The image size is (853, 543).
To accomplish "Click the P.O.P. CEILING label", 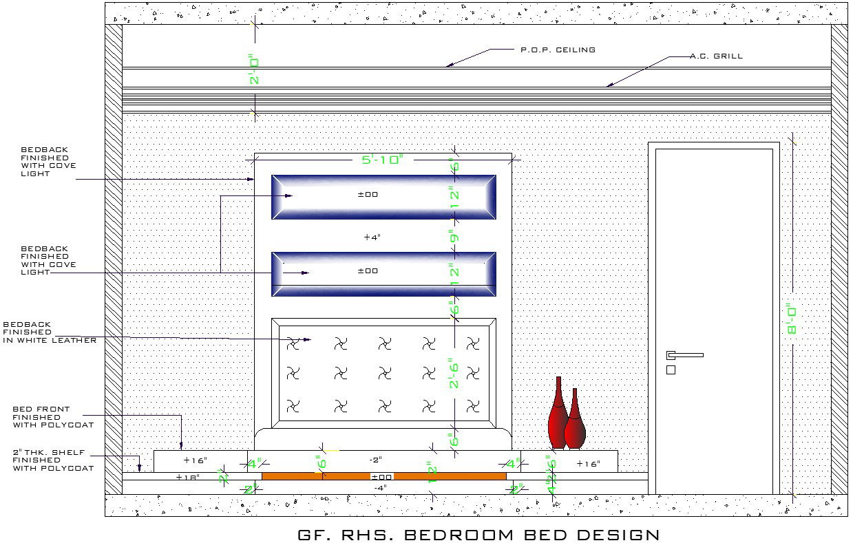I will pyautogui.click(x=558, y=50).
